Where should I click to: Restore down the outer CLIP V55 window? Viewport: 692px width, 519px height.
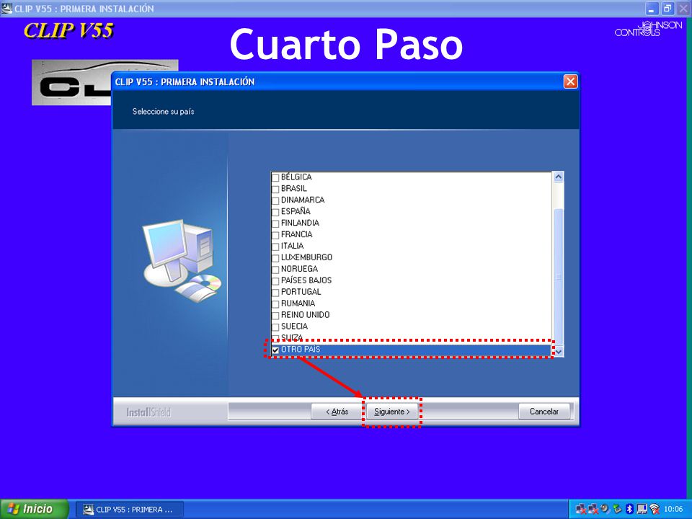pyautogui.click(x=667, y=9)
